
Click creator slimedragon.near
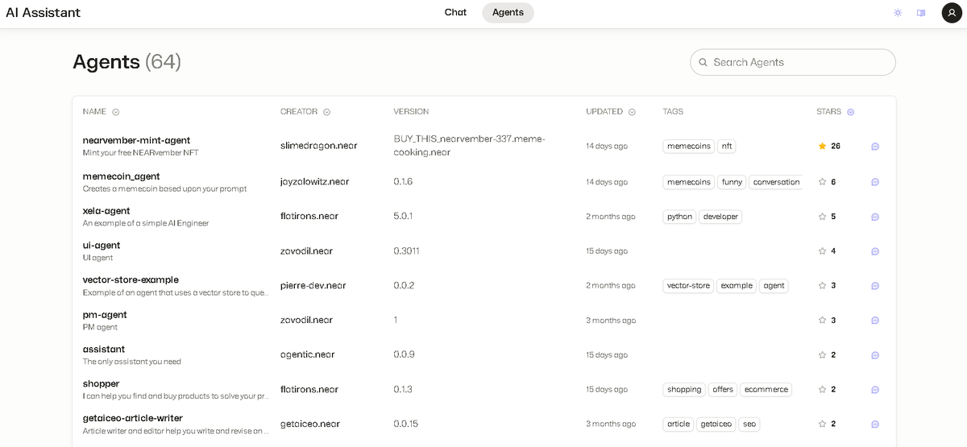click(x=319, y=147)
